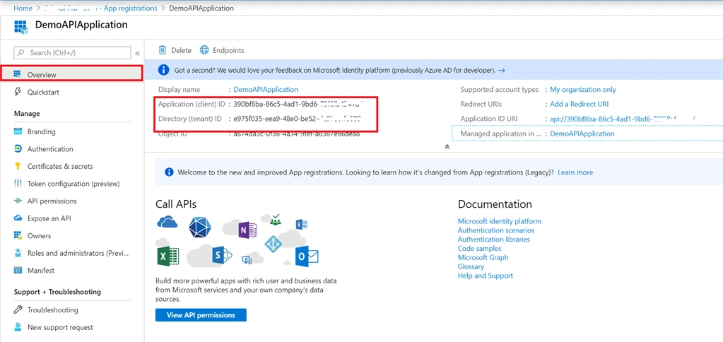This screenshot has width=723, height=342.
Task: Open Glossary documentation link
Action: pyautogui.click(x=471, y=266)
